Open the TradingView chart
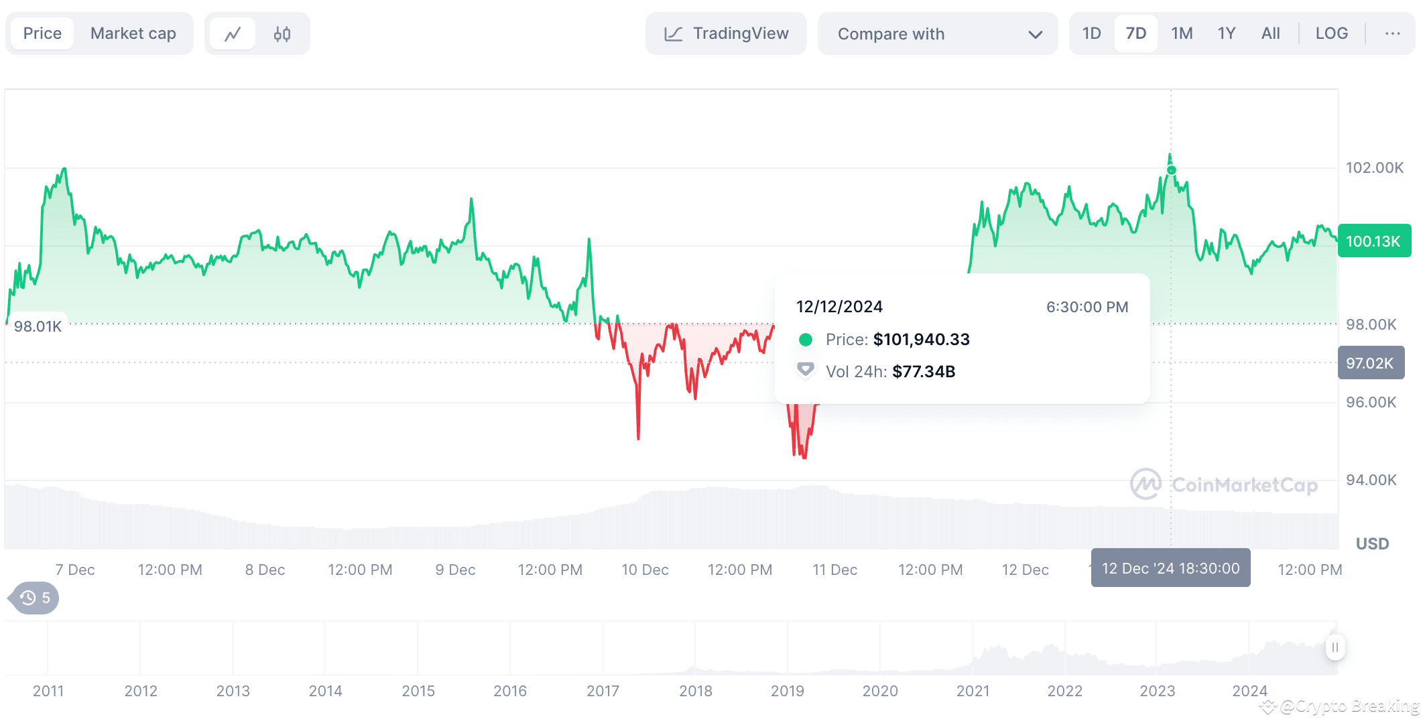 coord(726,34)
